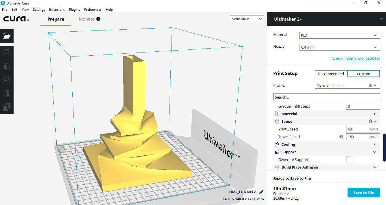Open the Solid view dropdown
The height and width of the screenshot is (205, 386).
tap(247, 19)
